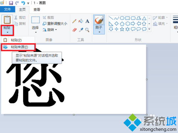Select the Rectangle shape

pyautogui.click(x=127, y=18)
